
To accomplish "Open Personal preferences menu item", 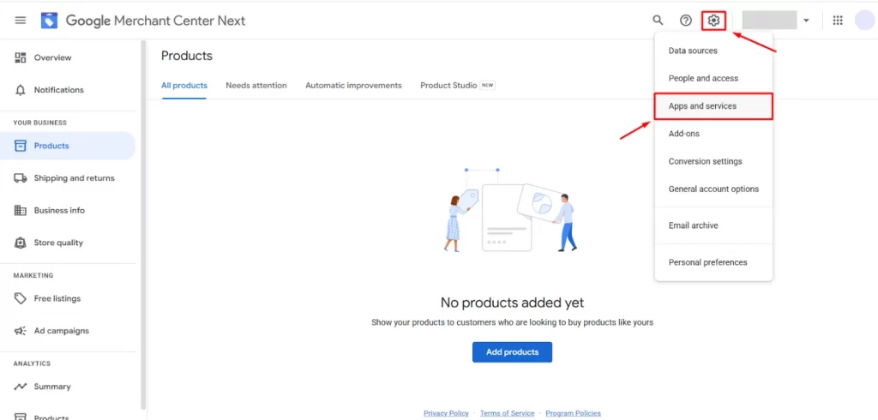I will [713, 262].
